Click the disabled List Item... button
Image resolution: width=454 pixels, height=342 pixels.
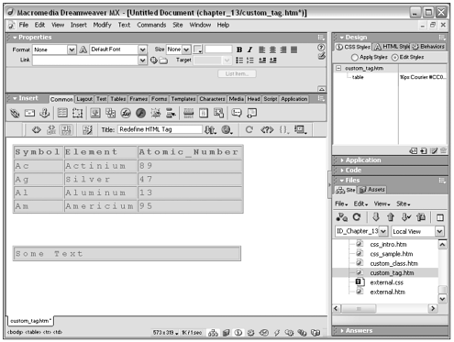pyautogui.click(x=237, y=74)
